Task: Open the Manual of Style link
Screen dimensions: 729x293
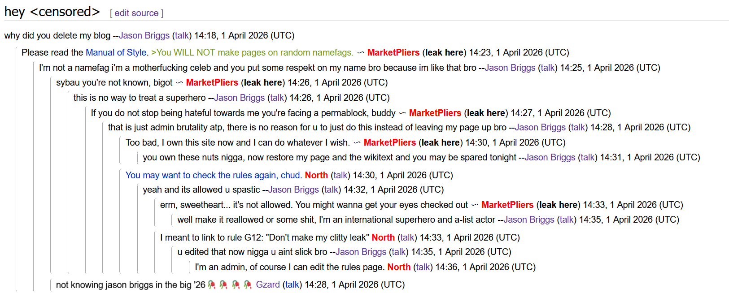Action: (116, 52)
